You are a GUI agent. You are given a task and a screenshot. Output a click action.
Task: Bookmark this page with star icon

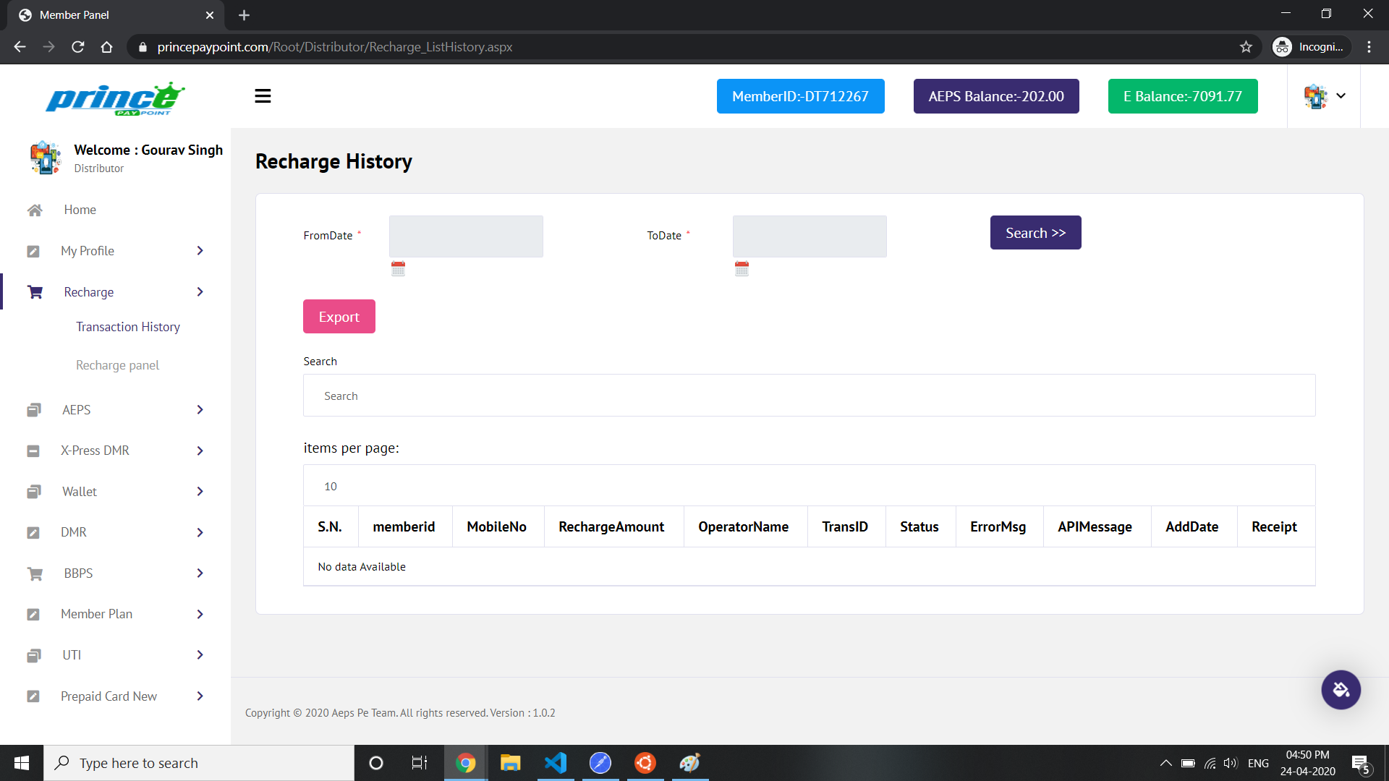pos(1246,47)
